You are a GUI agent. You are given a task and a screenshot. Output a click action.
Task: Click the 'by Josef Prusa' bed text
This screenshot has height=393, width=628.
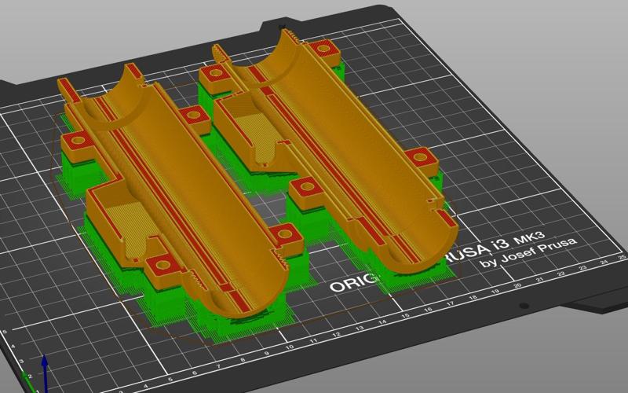tap(528, 252)
